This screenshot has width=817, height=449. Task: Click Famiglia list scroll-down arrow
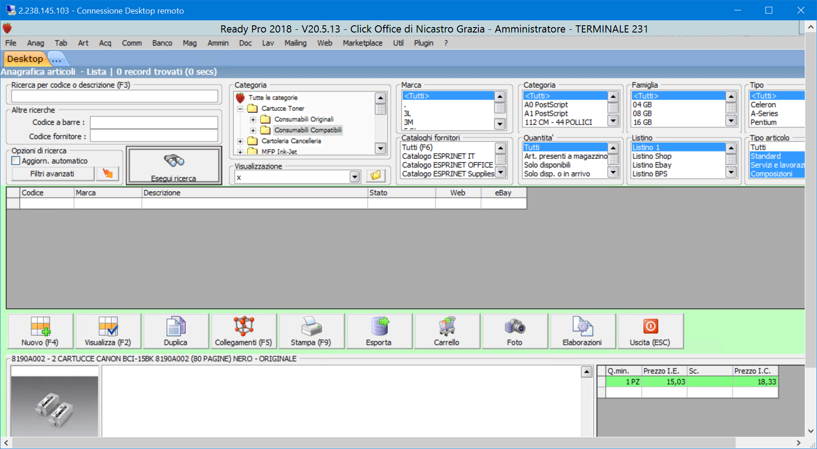pos(731,121)
